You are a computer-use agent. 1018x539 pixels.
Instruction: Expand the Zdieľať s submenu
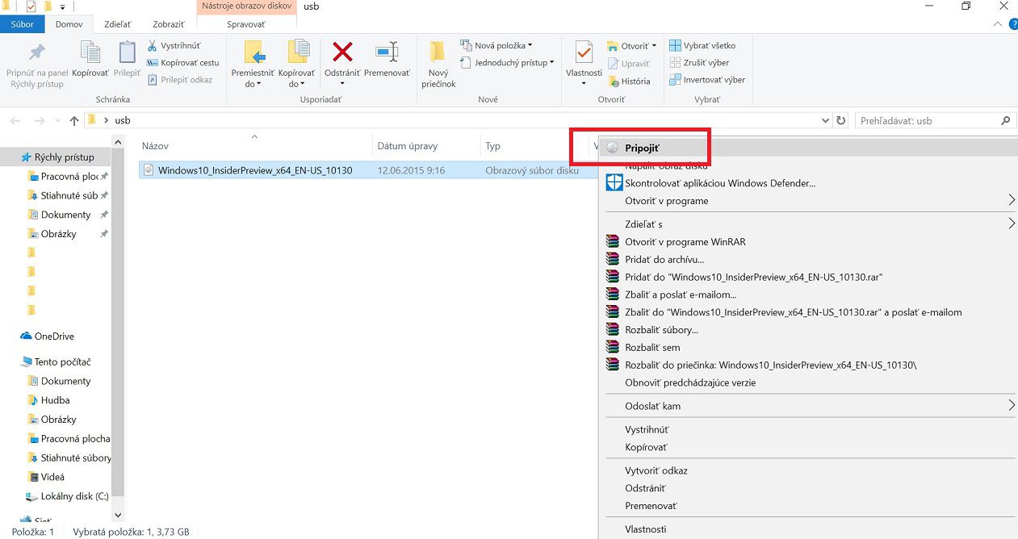pyautogui.click(x=1011, y=224)
